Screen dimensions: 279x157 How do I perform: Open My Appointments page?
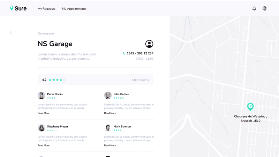point(74,9)
